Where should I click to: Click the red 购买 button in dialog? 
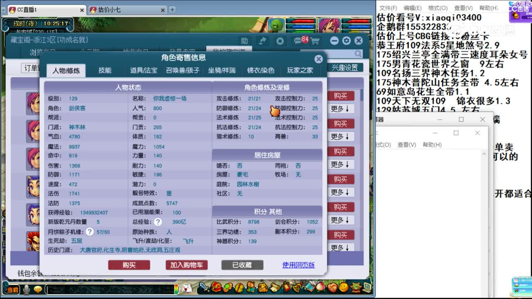pos(129,265)
